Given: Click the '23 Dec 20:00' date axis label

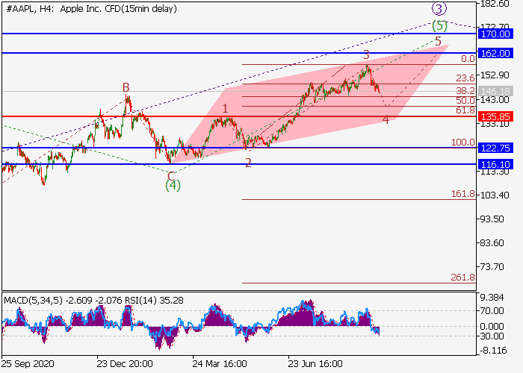Looking at the screenshot, I should [x=125, y=364].
